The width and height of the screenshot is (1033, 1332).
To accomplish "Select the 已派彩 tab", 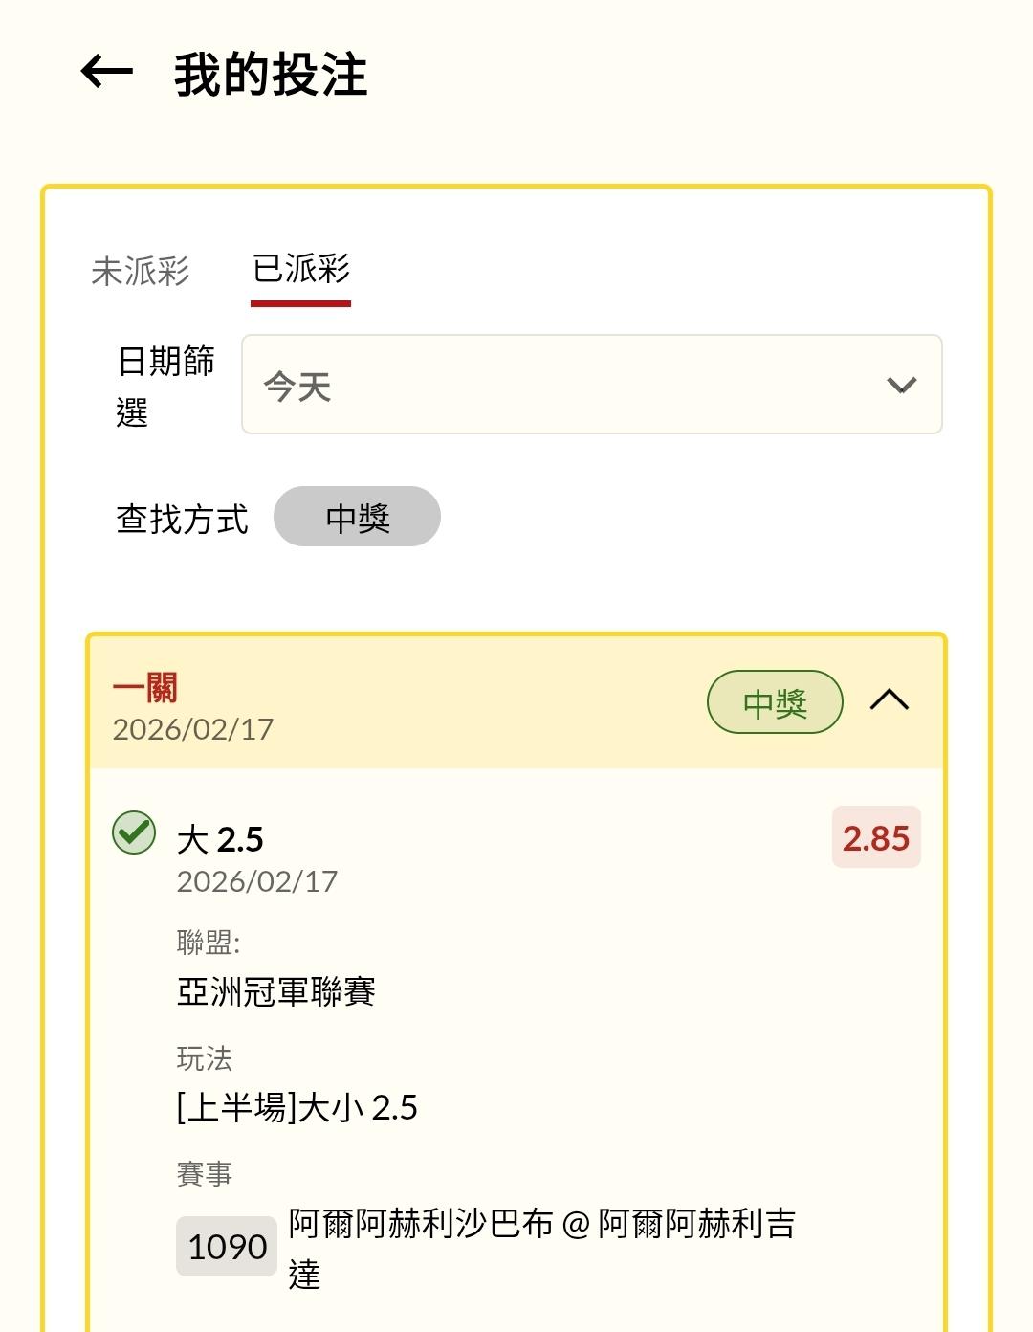I will point(301,269).
